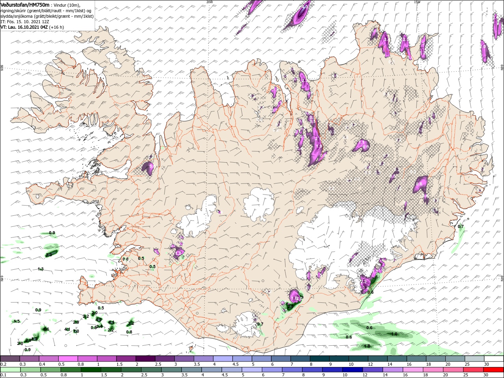This screenshot has width=504, height=378.
Task: Pick the dark green swatch between 1 and 1.5, lower row
Action: [x=91, y=370]
